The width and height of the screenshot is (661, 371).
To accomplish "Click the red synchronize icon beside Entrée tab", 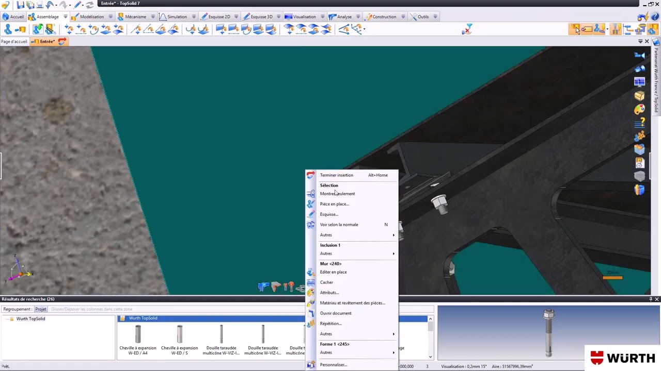I will [x=62, y=41].
